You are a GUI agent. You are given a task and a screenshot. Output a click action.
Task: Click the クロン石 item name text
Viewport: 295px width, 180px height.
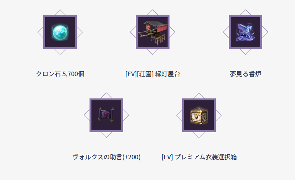[x=48, y=74]
